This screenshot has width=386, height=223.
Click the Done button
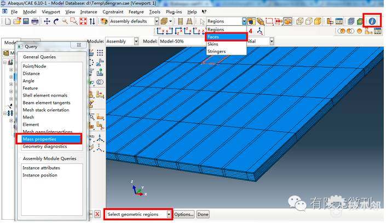click(203, 214)
